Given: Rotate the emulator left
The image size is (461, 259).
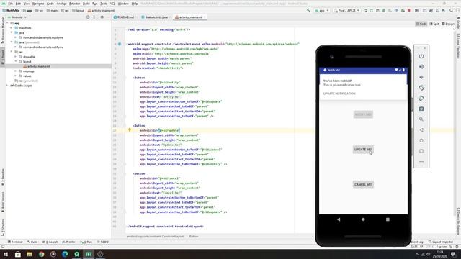Looking at the screenshot, I should point(421,88).
